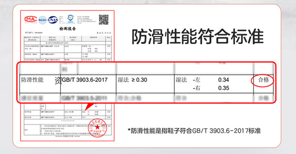Click the red CMA certification logo
296x154 pixels.
click(x=31, y=19)
